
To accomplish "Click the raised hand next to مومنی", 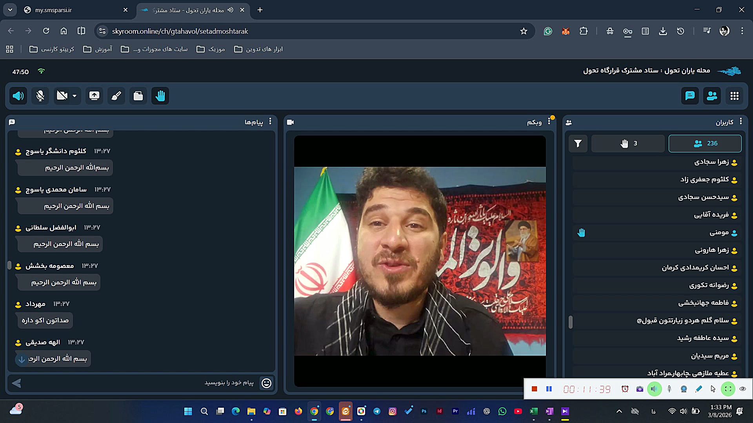I will (x=581, y=233).
